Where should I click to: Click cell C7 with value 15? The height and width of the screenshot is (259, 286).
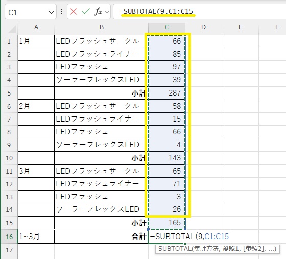coord(166,119)
